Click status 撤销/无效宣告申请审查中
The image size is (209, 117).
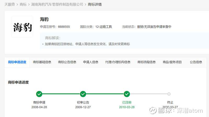[x=154, y=27]
